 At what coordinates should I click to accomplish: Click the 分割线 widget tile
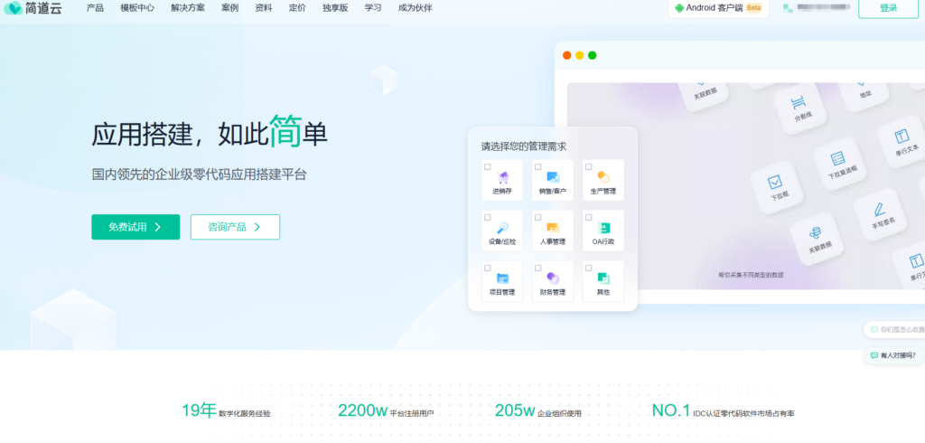click(x=800, y=108)
